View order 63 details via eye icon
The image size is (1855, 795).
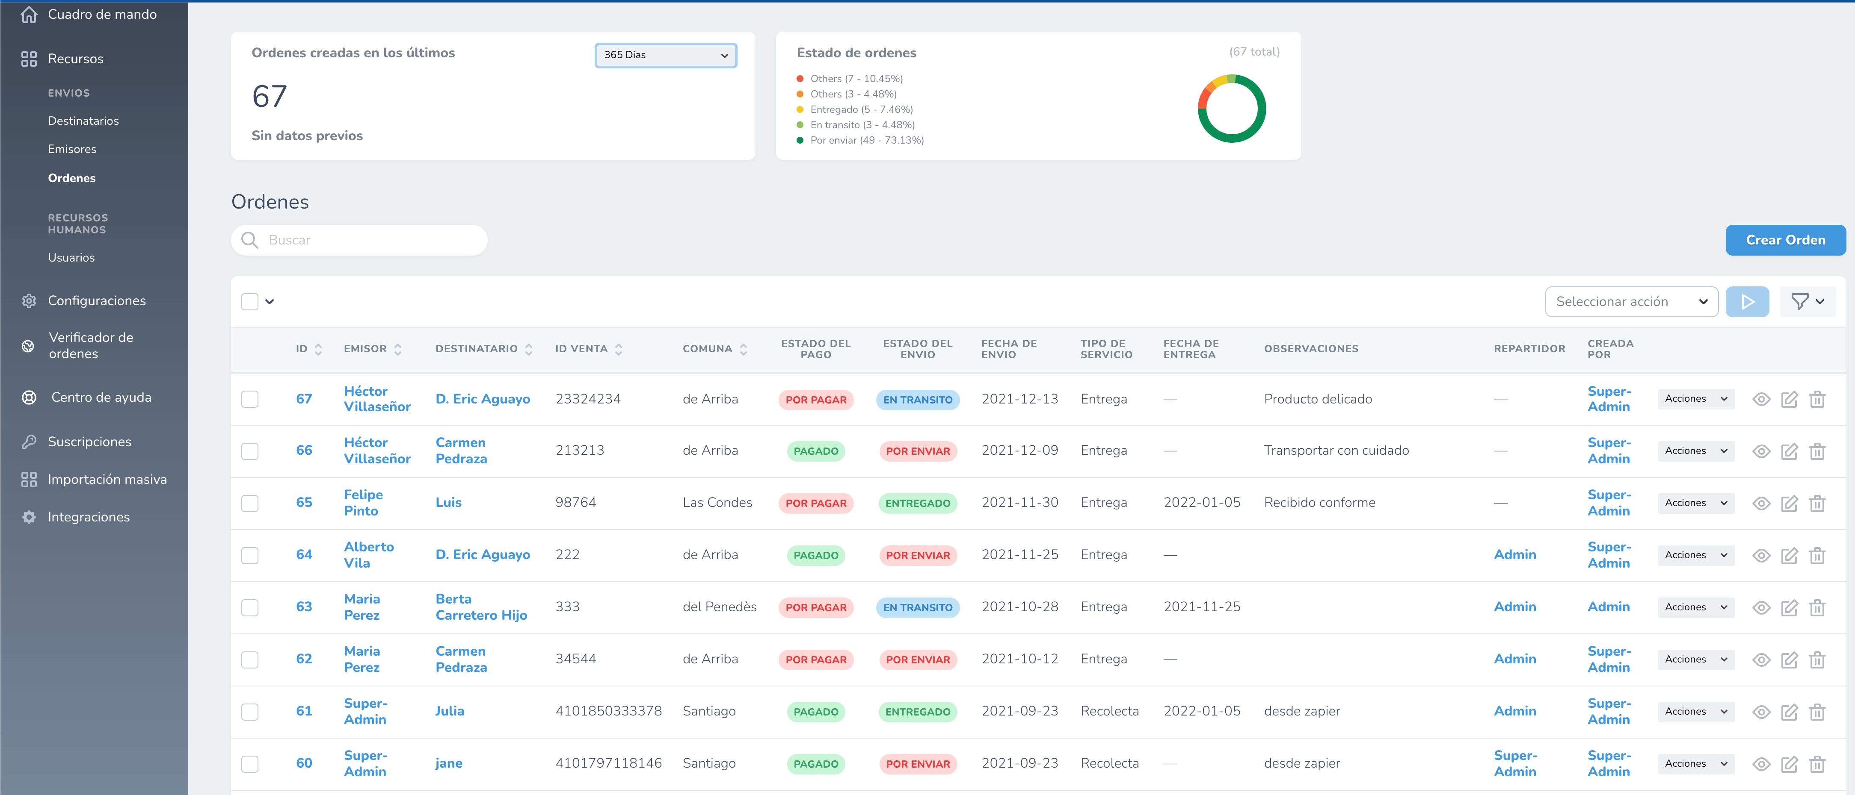1760,607
